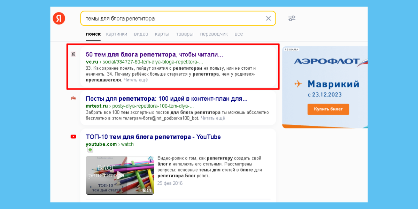
Task: Play the БЛОГ репетитора video thumbnail
Action: click(120, 175)
